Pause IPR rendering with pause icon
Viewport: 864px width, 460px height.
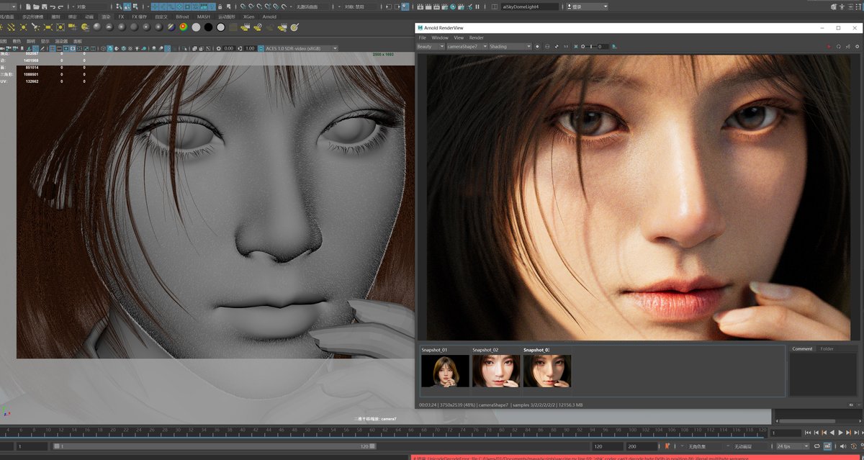pyautogui.click(x=477, y=6)
